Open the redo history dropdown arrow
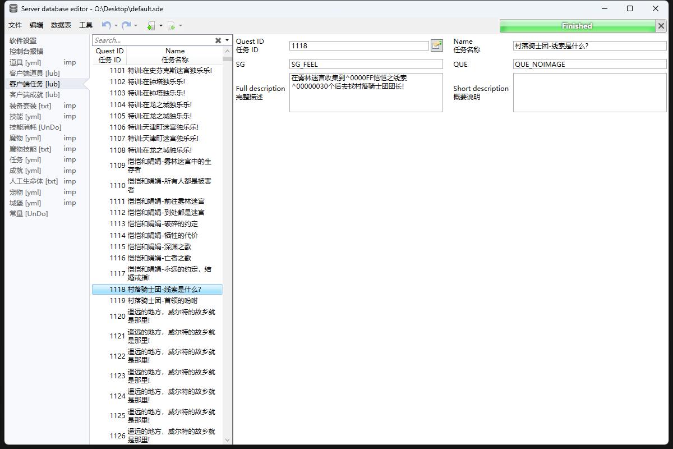This screenshot has height=449, width=673. coord(136,25)
